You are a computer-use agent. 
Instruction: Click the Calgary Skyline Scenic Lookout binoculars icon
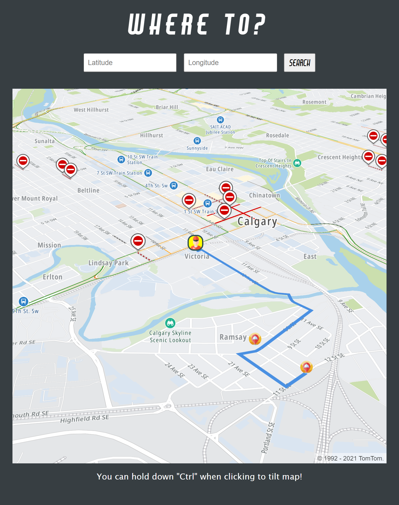(x=170, y=323)
